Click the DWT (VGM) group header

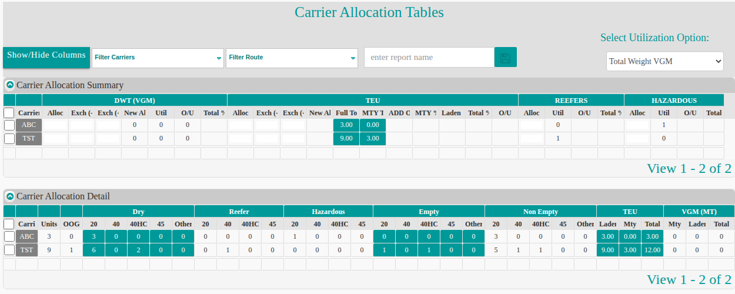point(135,101)
